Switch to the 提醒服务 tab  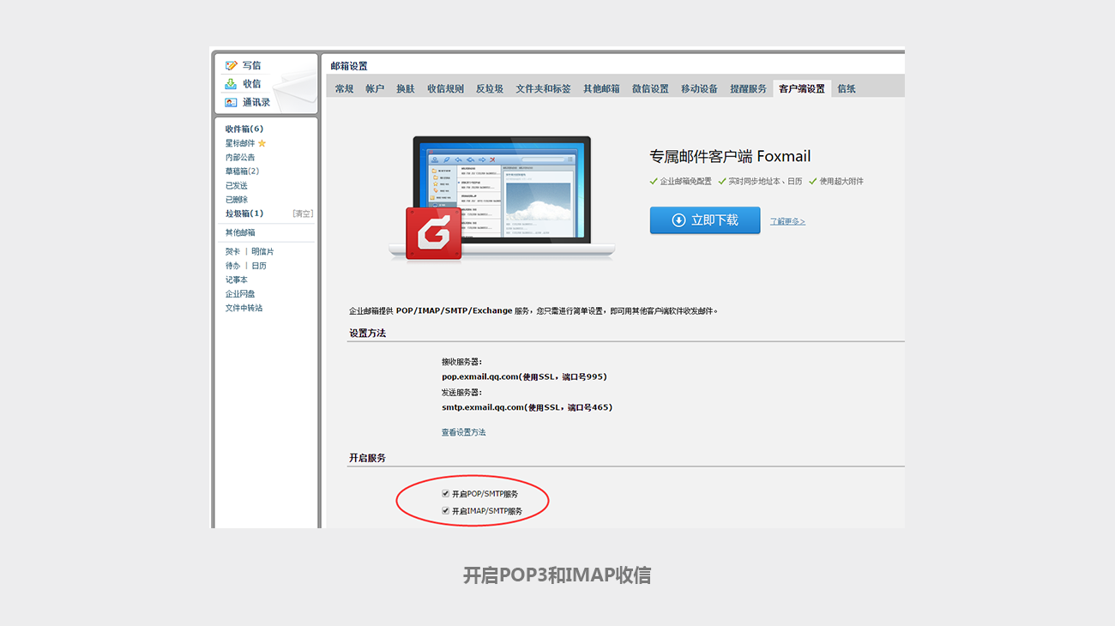point(748,88)
